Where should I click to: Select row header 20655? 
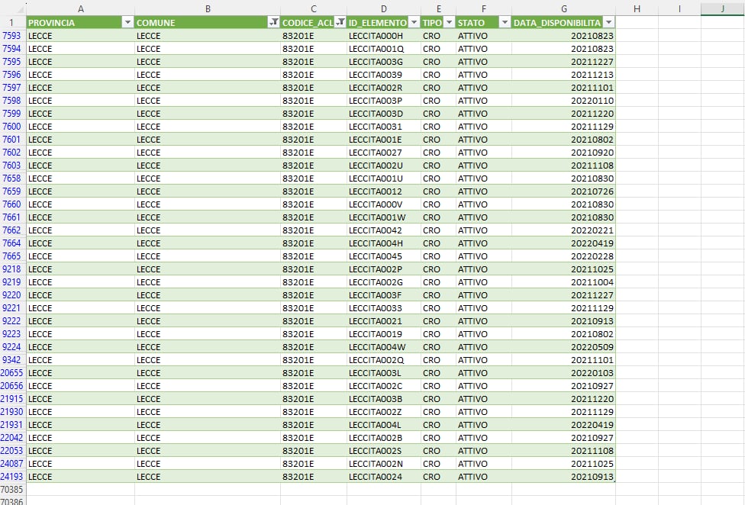pyautogui.click(x=13, y=372)
